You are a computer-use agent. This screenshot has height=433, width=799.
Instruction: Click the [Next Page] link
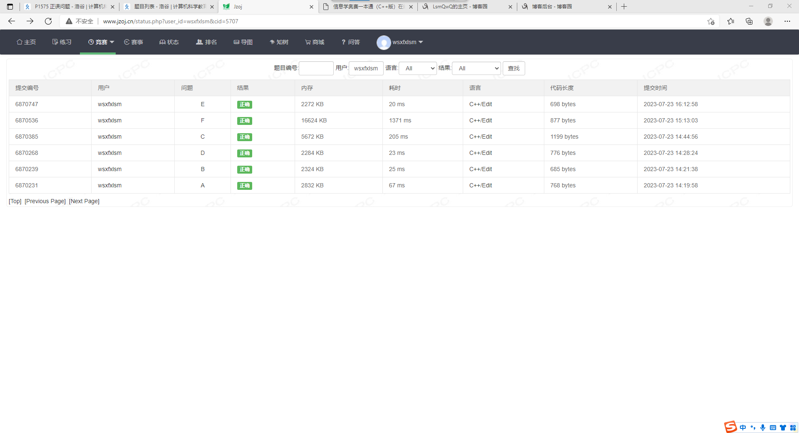tap(84, 201)
